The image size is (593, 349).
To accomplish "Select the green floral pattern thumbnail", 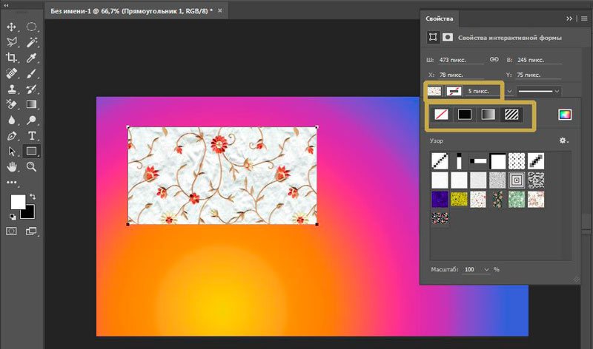I will 517,199.
